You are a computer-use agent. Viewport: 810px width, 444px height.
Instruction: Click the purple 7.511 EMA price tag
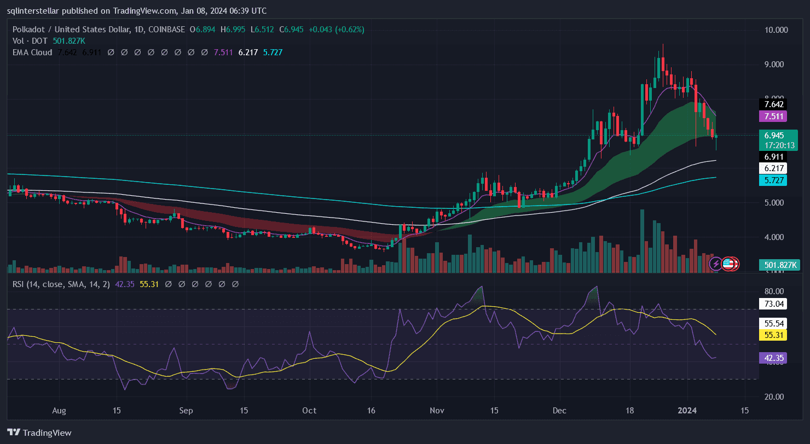(x=772, y=116)
